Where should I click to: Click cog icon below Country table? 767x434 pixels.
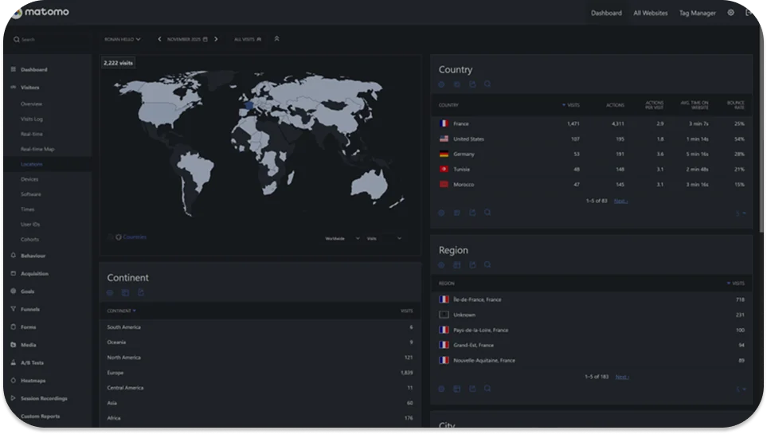click(442, 213)
